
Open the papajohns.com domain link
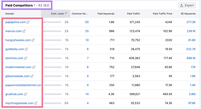16,22
